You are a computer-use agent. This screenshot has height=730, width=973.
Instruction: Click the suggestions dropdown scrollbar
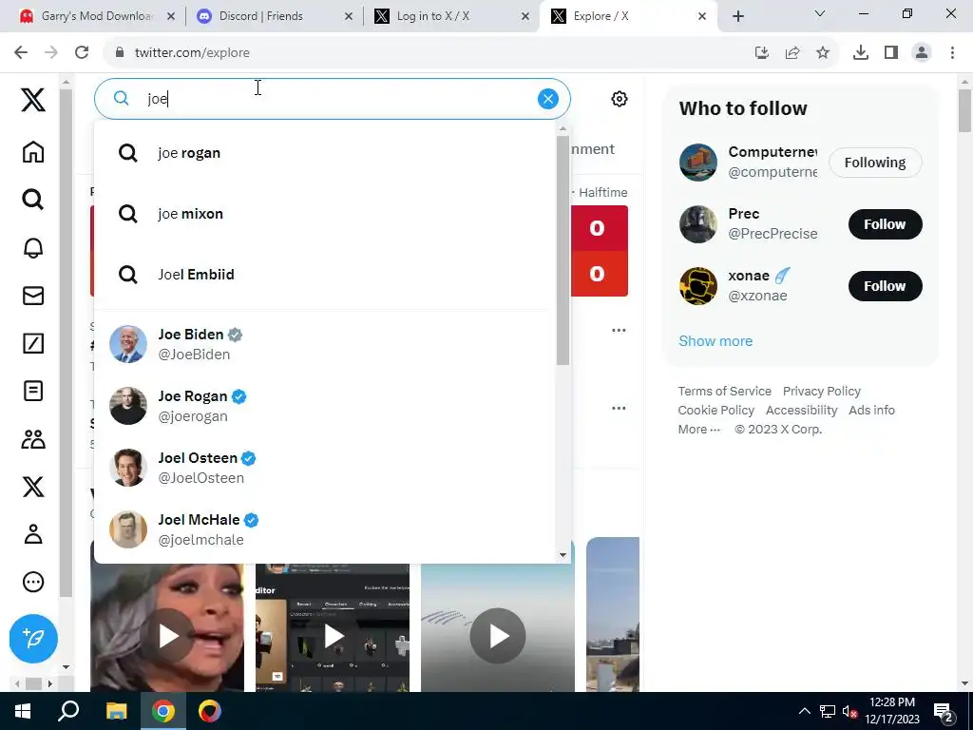click(x=563, y=250)
